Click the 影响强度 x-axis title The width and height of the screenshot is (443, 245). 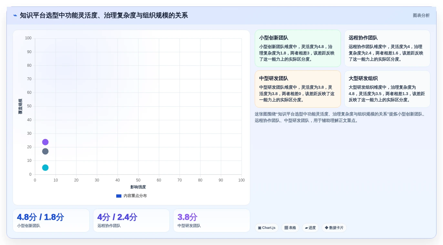coord(138,187)
